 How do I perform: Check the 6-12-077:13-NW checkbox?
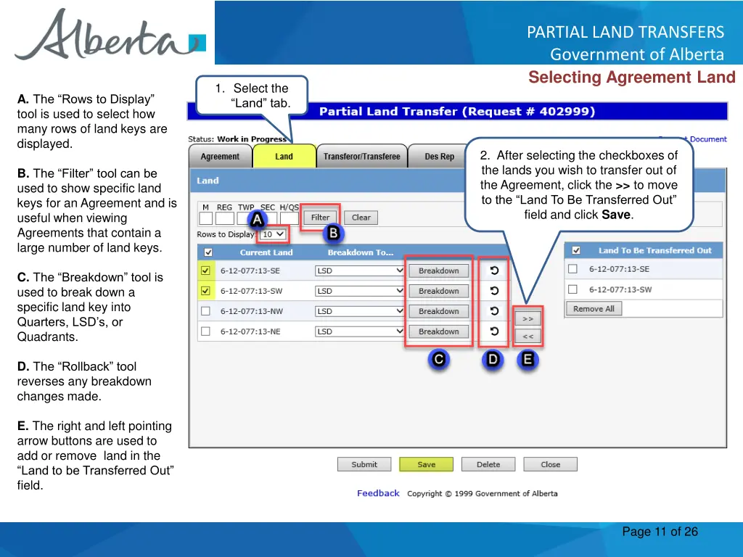pyautogui.click(x=205, y=311)
